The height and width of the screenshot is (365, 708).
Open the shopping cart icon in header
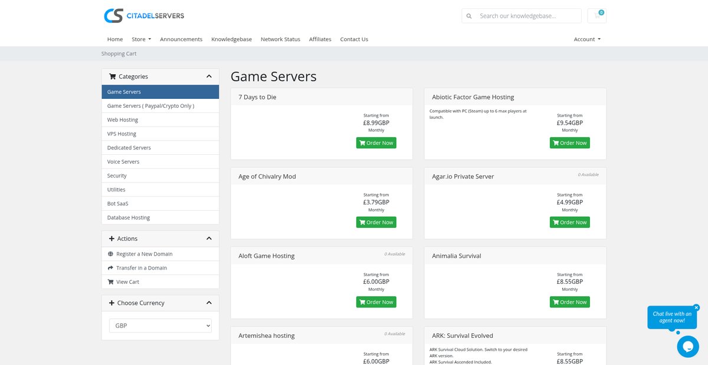pyautogui.click(x=597, y=15)
